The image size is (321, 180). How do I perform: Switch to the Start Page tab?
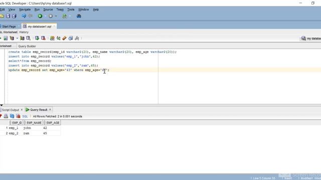coord(9,26)
